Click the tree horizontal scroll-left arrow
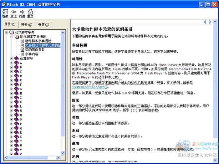219x164 pixels. coord(6,158)
